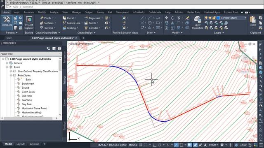Click the Toolspace help question mark icon
Image resolution: width=264 pixels, height=148 pixels.
coord(59,49)
